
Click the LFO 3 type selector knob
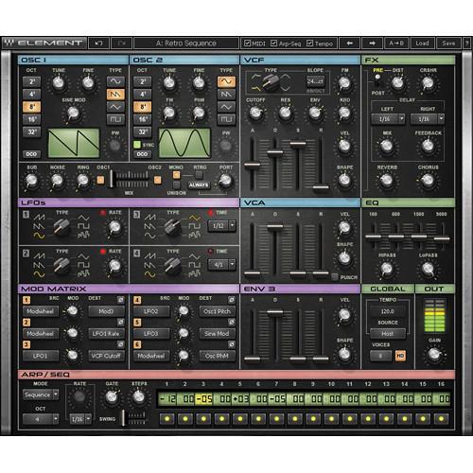click(x=173, y=226)
